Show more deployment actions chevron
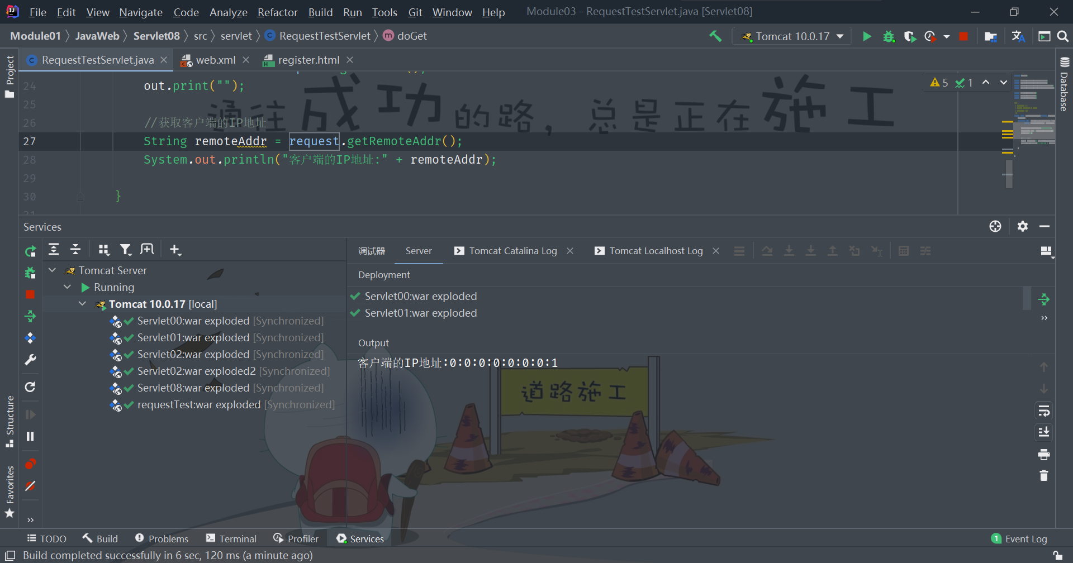The image size is (1073, 563). (1044, 318)
